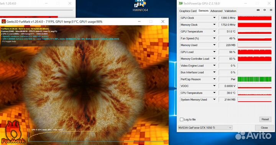Click the Pwr PerfCap Reason value
Screen dimensions: 276x145
tap(228, 79)
